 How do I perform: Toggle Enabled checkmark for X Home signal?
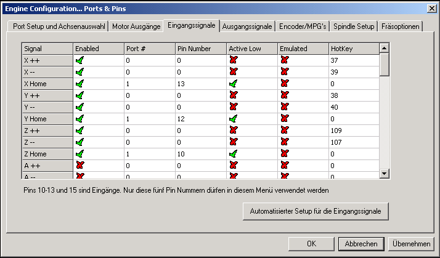click(80, 84)
